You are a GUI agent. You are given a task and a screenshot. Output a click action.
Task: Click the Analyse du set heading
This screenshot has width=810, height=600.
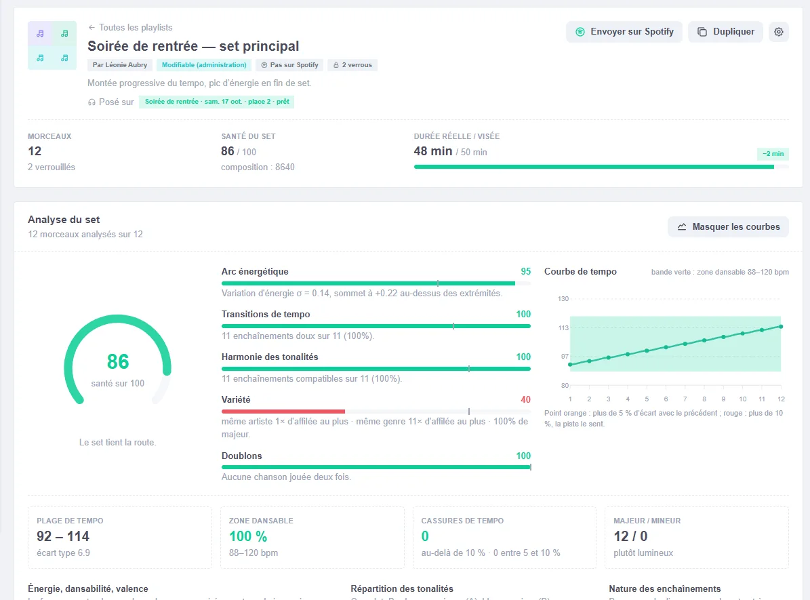[x=64, y=220]
